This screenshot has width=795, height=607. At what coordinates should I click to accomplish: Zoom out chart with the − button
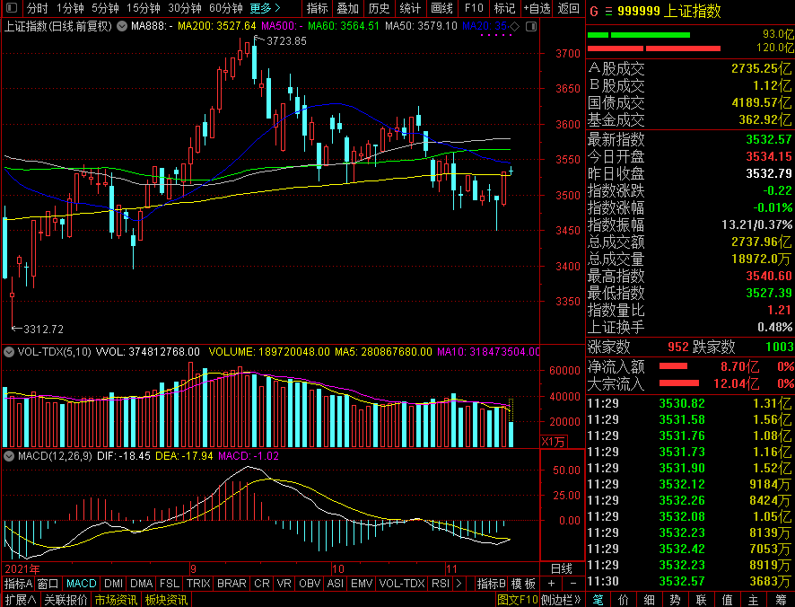[571, 584]
